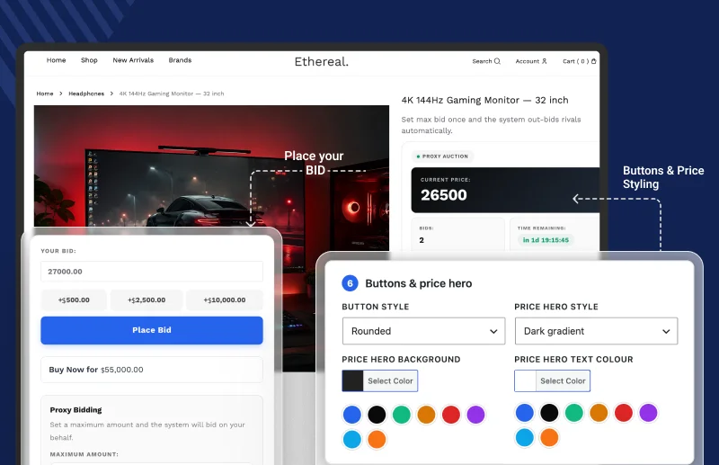Click the Account person icon
Screen dimensions: 719x465
click(545, 61)
